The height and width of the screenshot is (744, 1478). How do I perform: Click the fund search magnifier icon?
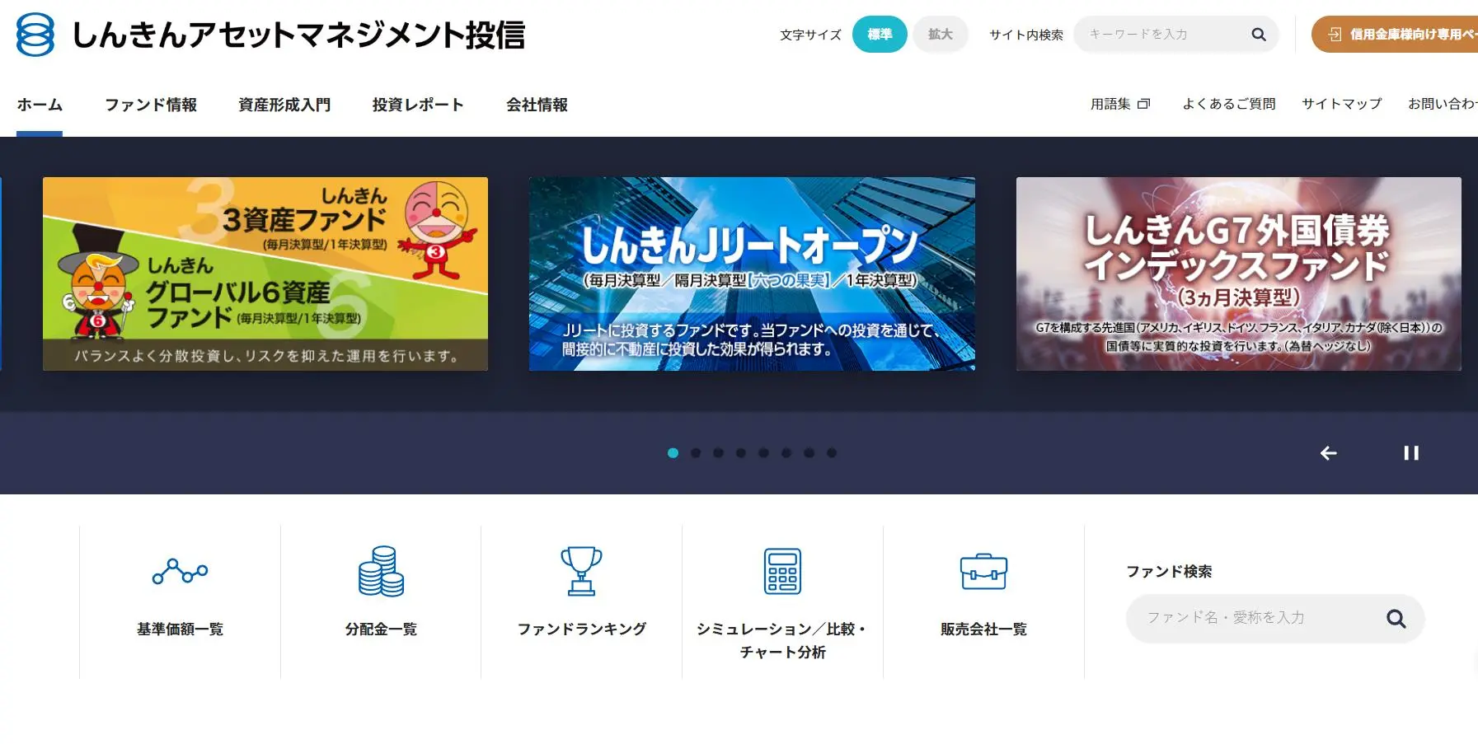1396,619
